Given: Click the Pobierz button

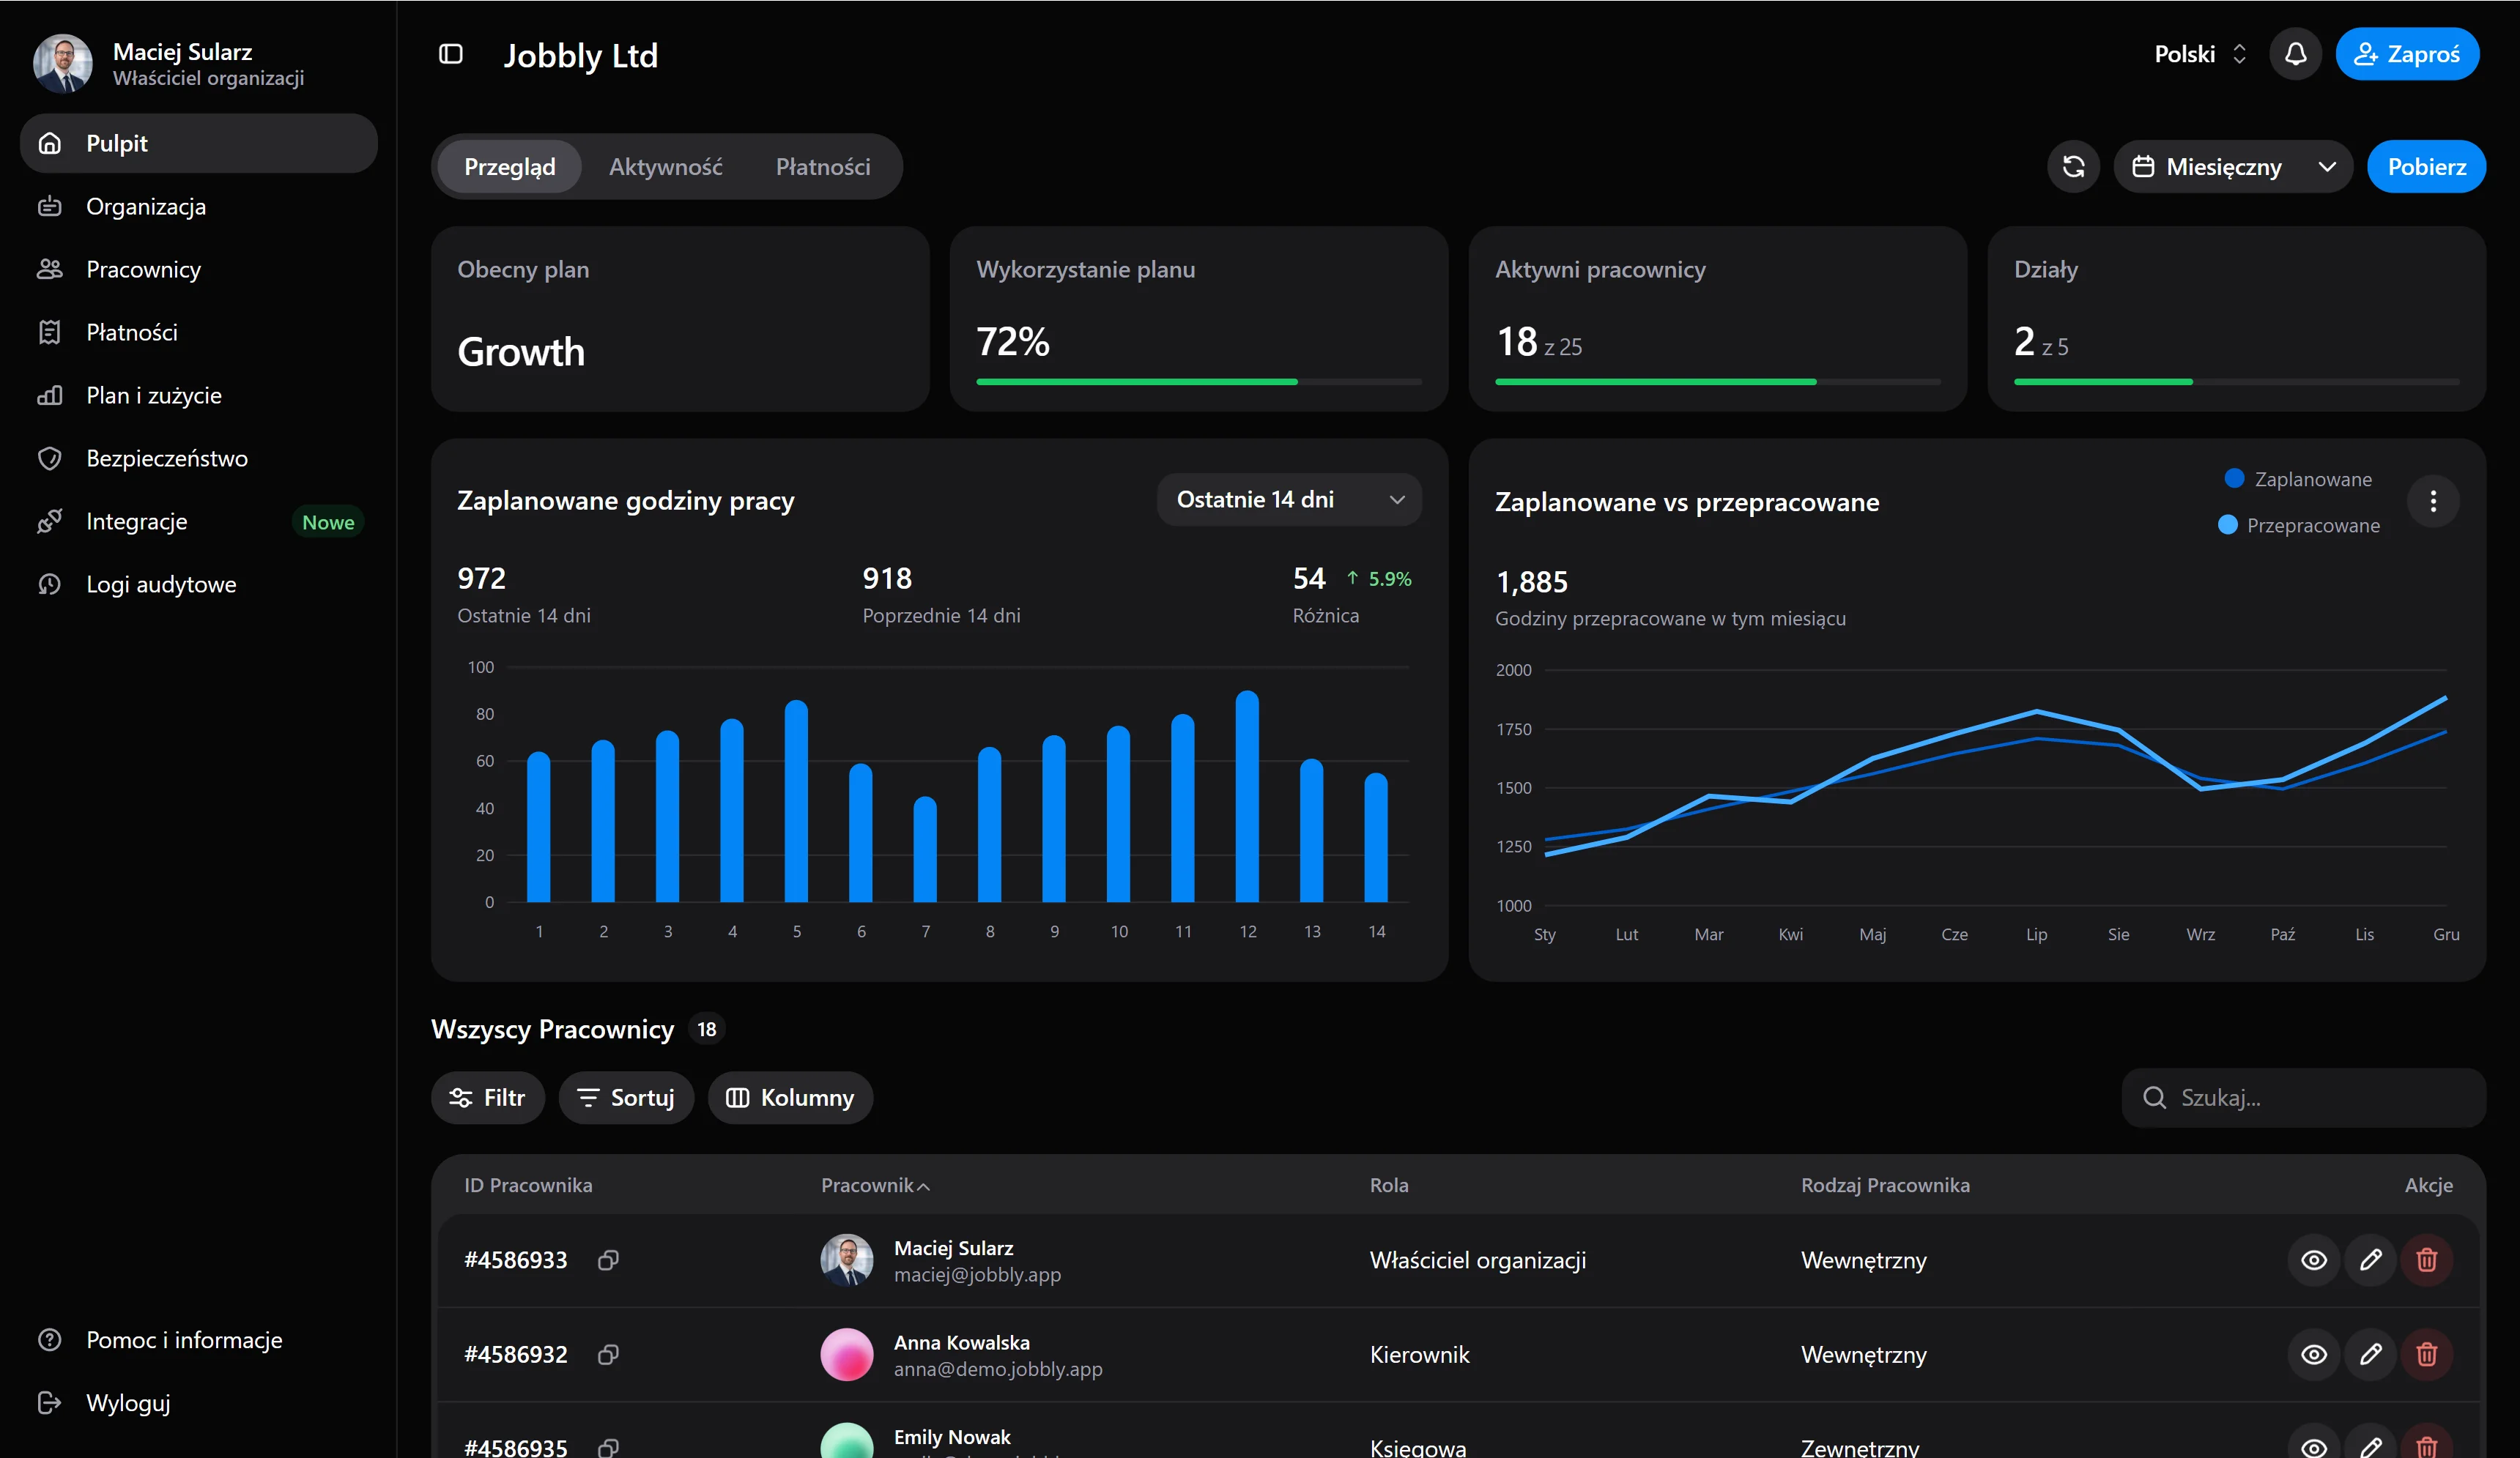Looking at the screenshot, I should pyautogui.click(x=2426, y=167).
